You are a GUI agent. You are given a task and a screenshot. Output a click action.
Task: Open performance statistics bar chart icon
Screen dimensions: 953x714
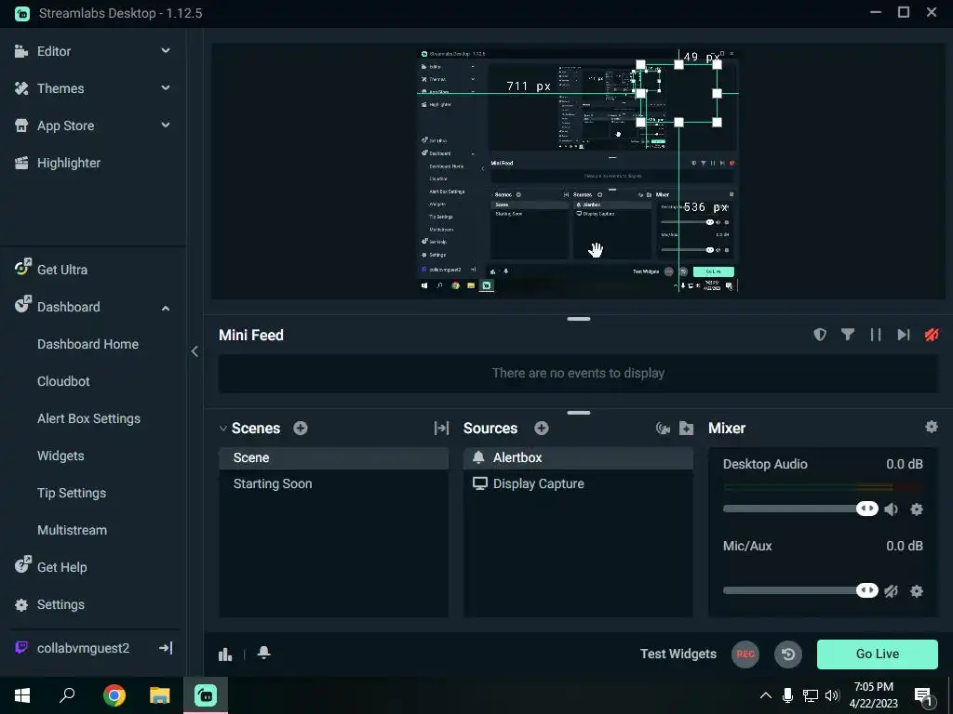click(225, 654)
